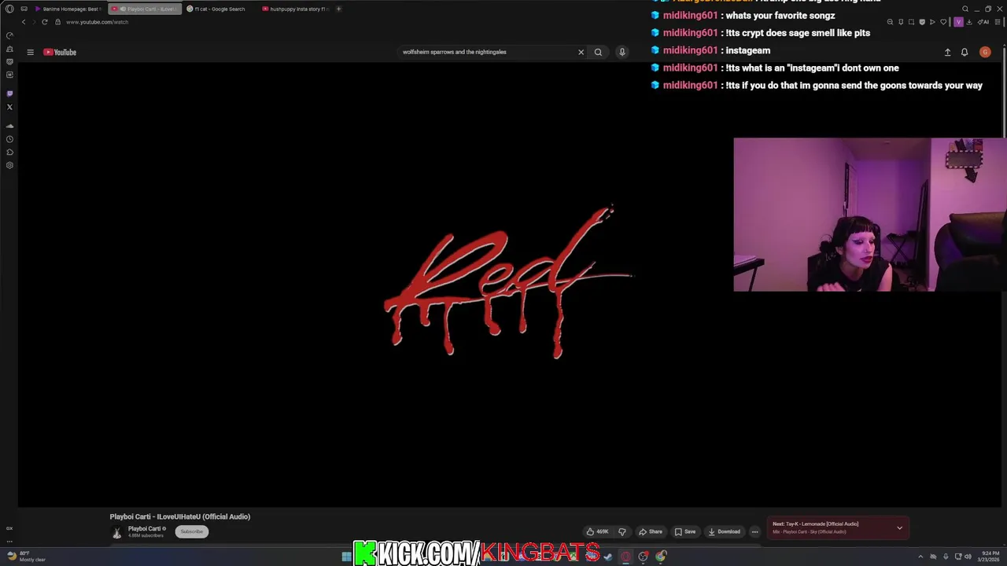Click video title ILoveUIHateU (Official Audio)
The height and width of the screenshot is (566, 1007).
click(x=180, y=516)
